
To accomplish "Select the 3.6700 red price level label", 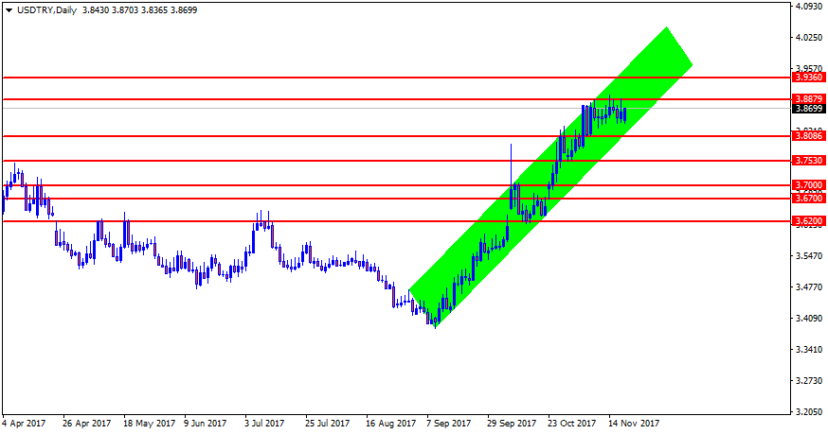I will pyautogui.click(x=808, y=199).
